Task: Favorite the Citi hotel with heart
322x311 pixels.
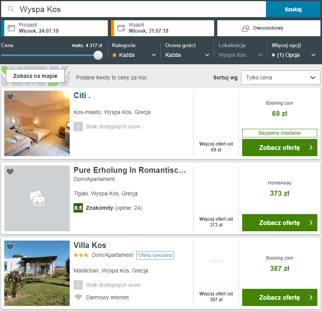Action: (x=10, y=97)
